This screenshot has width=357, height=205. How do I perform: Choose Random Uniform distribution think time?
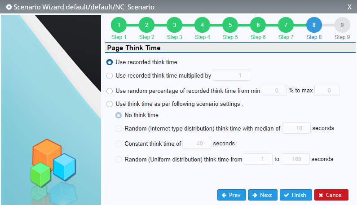pos(119,159)
